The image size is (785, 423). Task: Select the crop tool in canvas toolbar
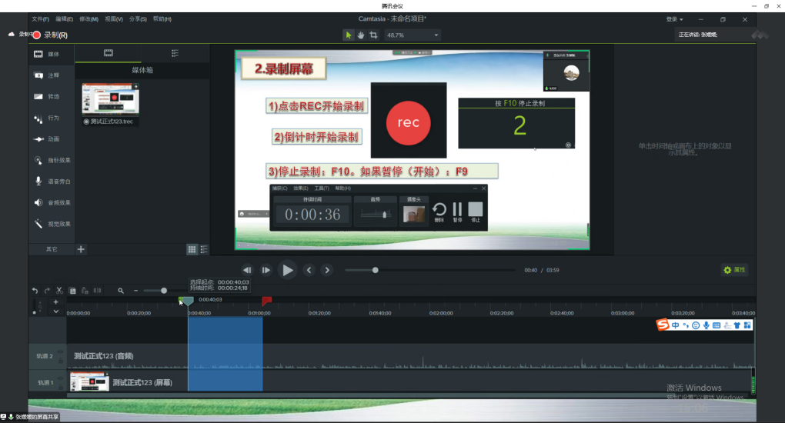[x=373, y=35]
